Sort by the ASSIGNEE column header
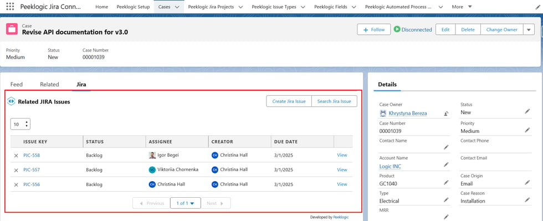Image resolution: width=543 pixels, height=221 pixels. pyautogui.click(x=160, y=142)
